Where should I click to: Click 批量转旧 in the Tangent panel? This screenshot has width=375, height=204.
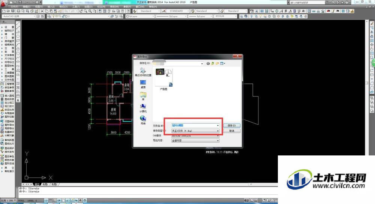point(7,132)
